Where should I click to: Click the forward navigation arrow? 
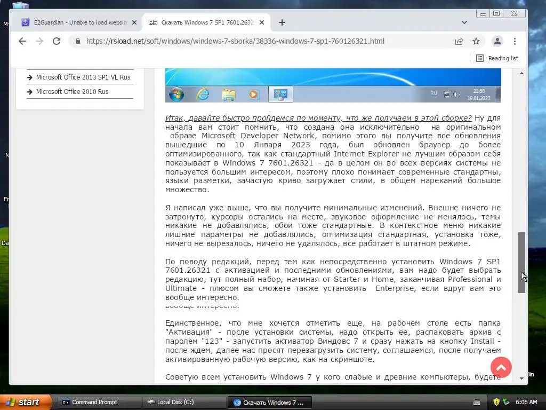tap(39, 41)
